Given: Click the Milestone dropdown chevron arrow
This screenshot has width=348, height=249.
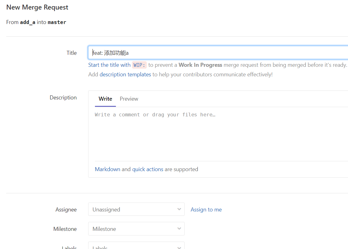Looking at the screenshot, I should pos(179,229).
